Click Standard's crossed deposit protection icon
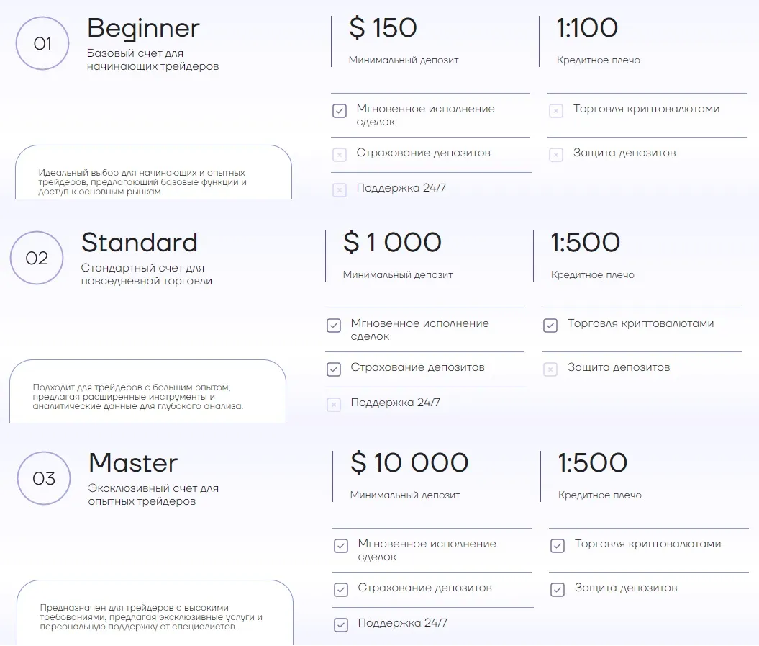This screenshot has height=646, width=759. [x=550, y=369]
